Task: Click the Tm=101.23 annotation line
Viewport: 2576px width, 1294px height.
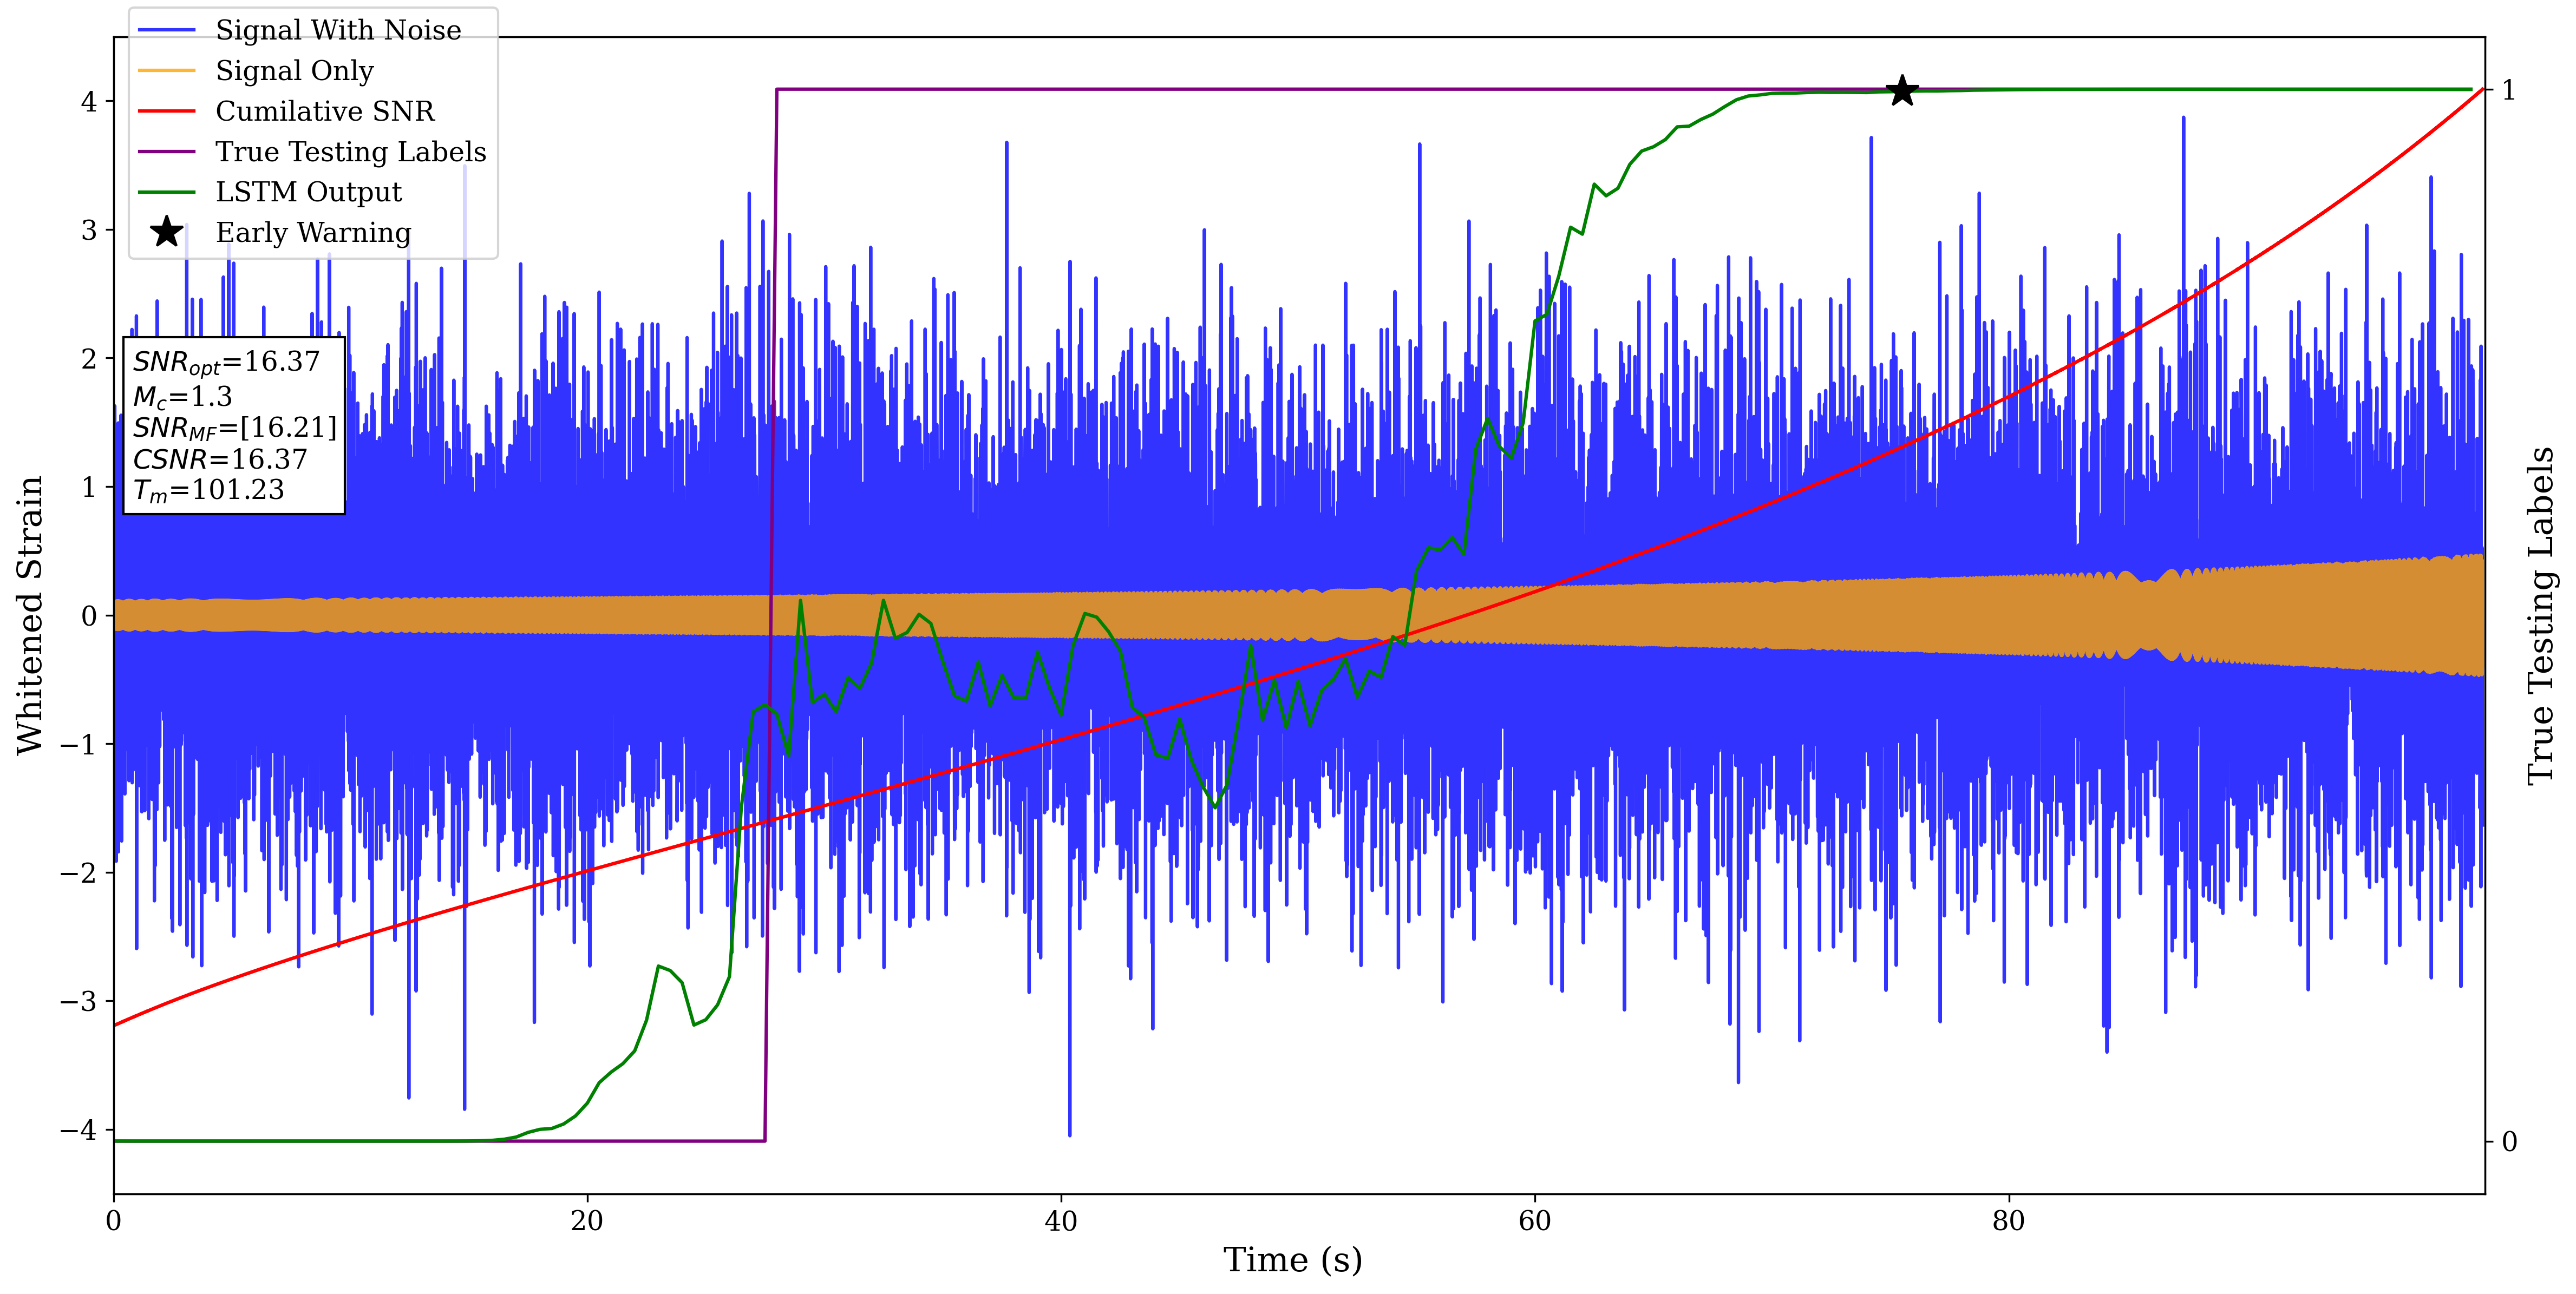Action: pos(208,490)
